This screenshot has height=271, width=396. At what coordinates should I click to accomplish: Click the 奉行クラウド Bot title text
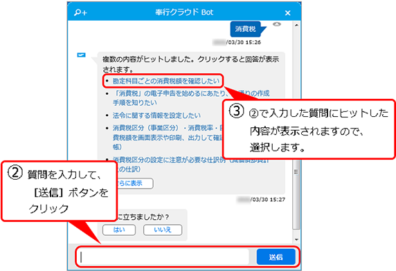(x=184, y=12)
